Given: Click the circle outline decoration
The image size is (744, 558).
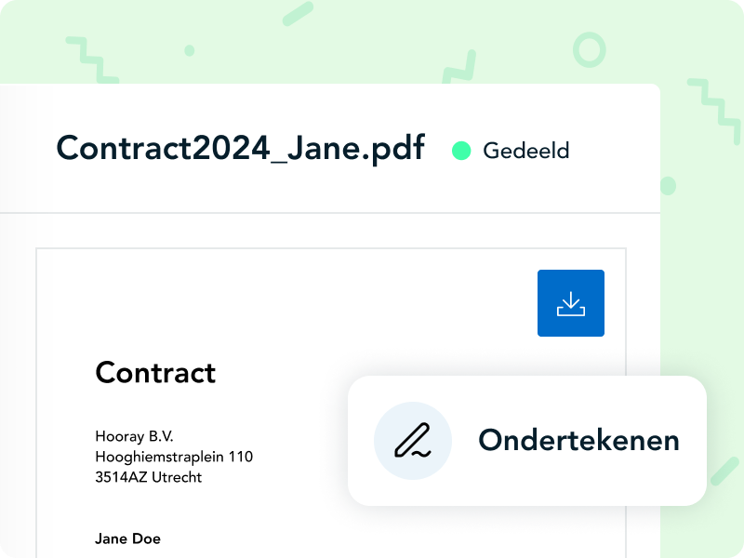Looking at the screenshot, I should click(x=588, y=48).
